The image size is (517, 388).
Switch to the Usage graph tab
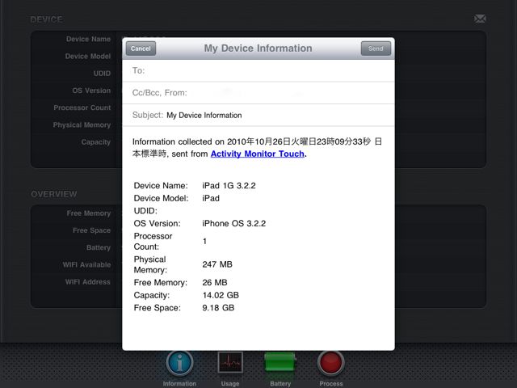[x=230, y=363]
